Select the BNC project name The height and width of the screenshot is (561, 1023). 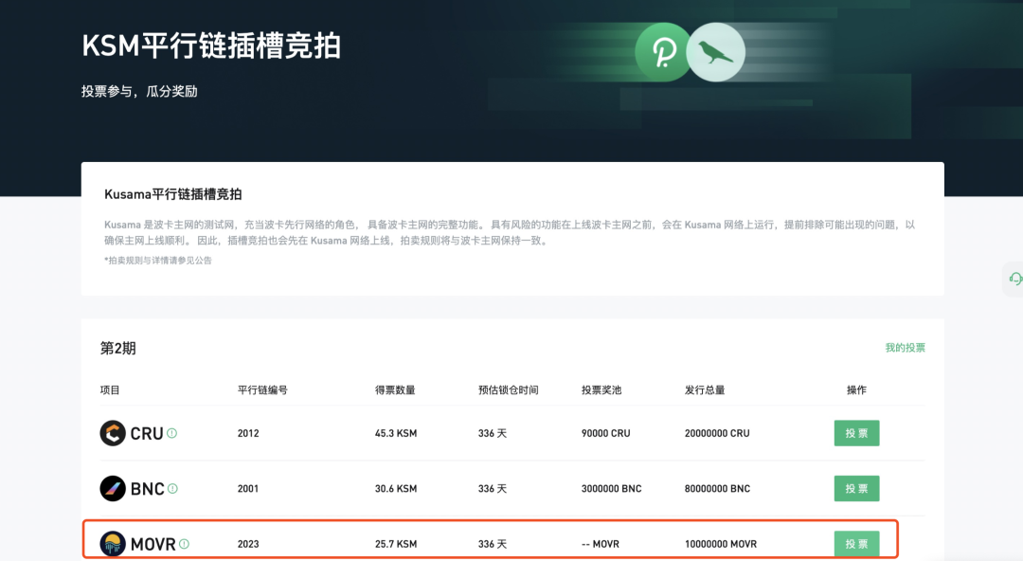148,489
